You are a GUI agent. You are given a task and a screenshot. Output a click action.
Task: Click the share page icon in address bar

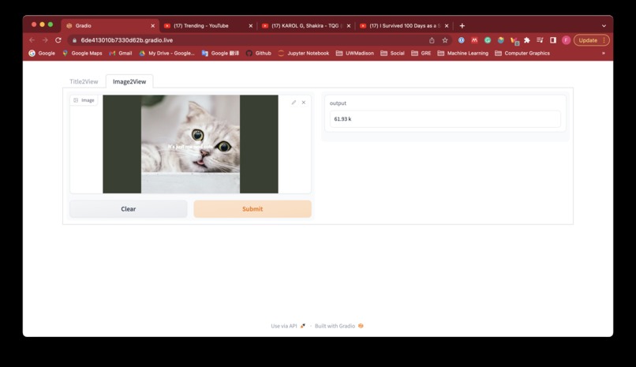[x=432, y=40]
